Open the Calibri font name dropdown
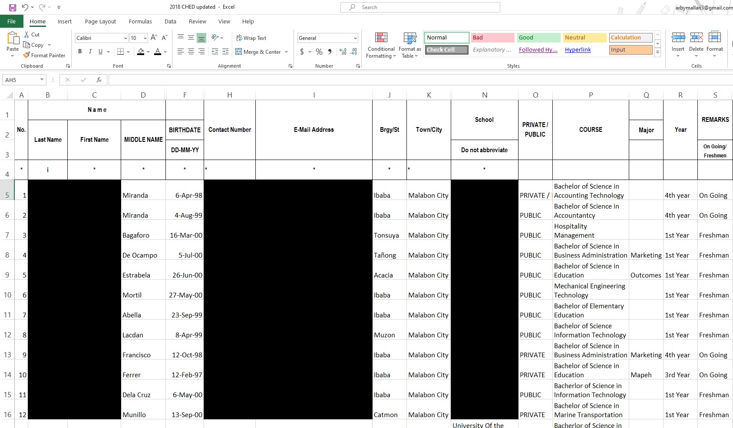 coord(125,38)
